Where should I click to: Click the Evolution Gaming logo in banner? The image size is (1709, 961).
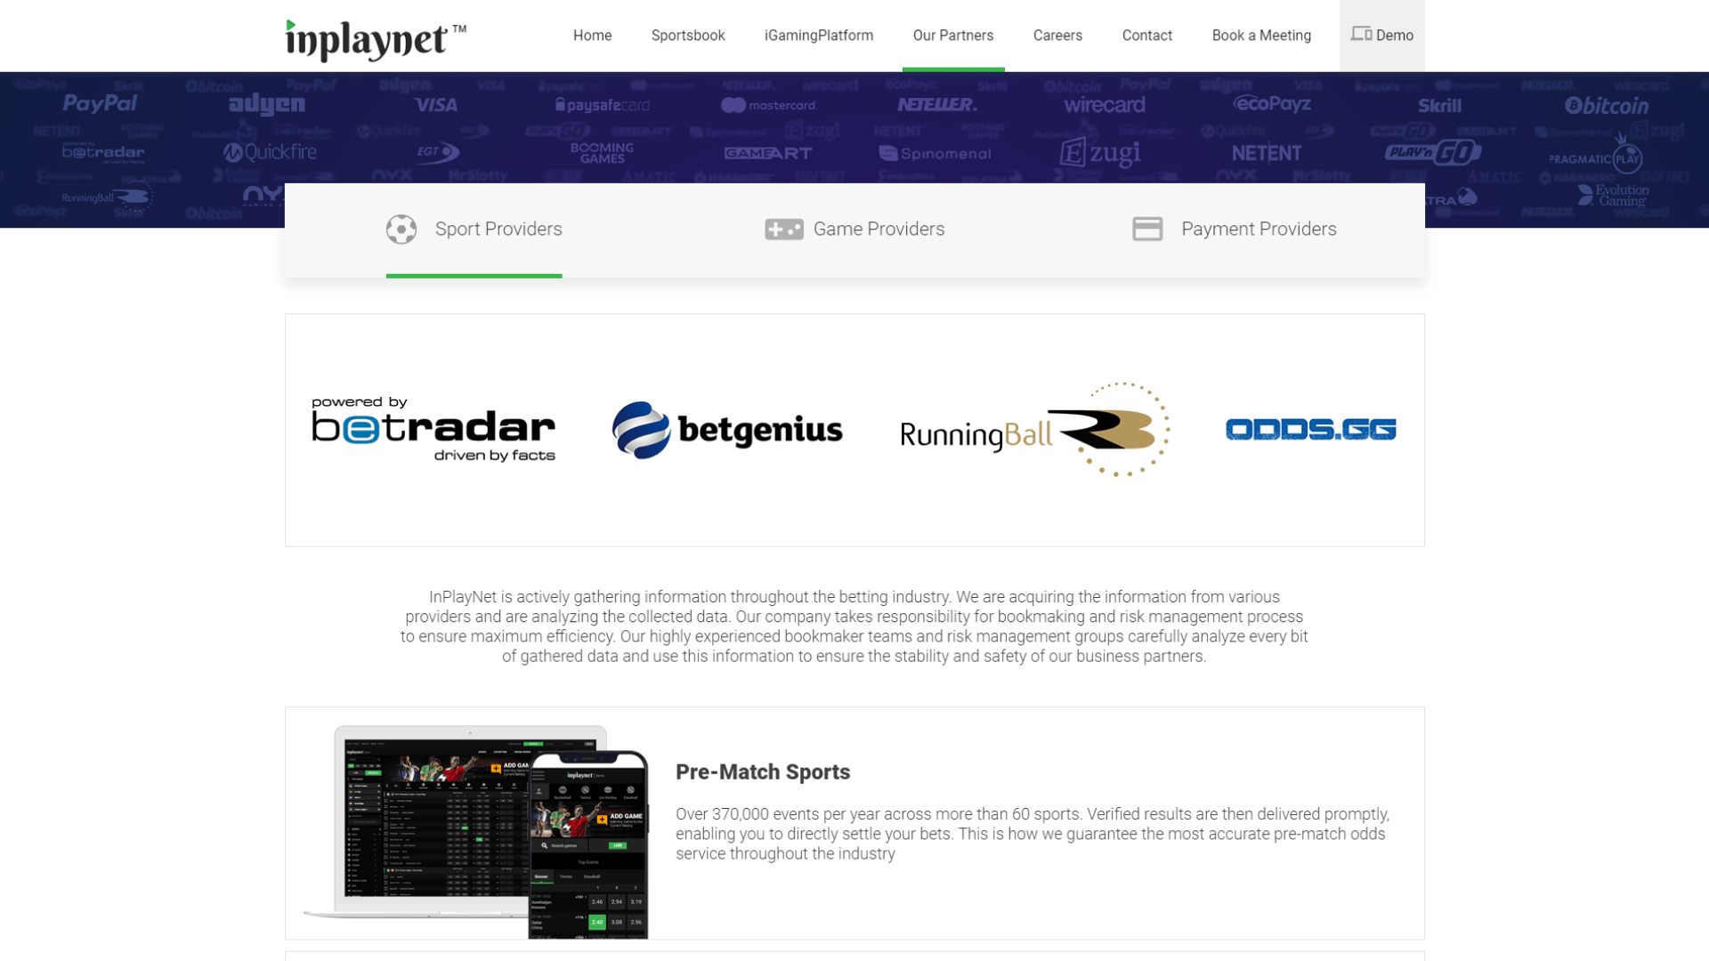click(x=1613, y=195)
